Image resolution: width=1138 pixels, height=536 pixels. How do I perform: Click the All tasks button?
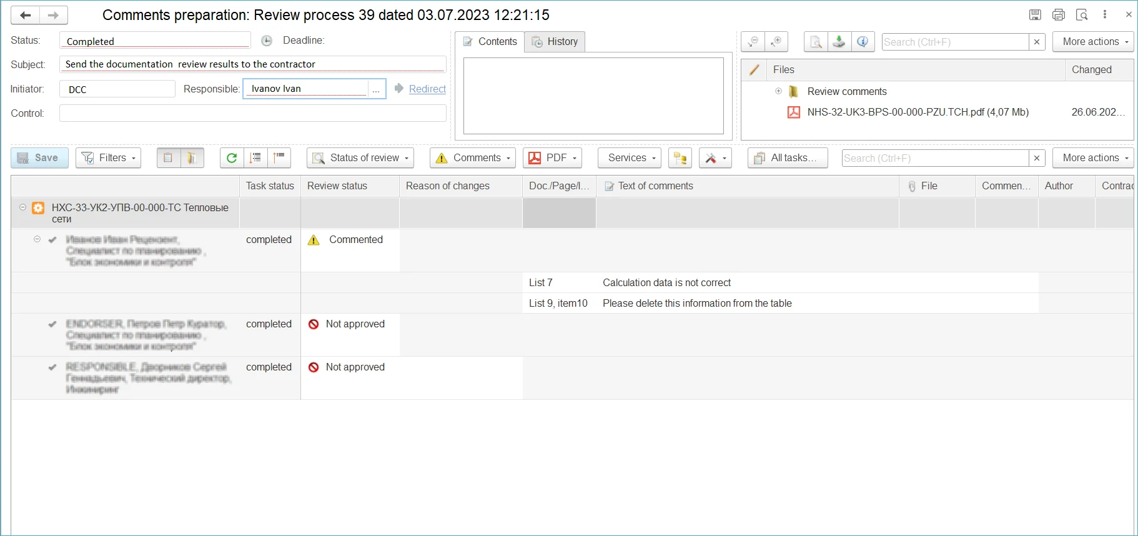(x=787, y=158)
